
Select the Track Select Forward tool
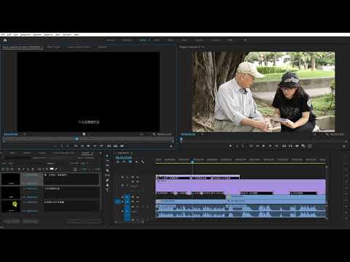point(108,161)
